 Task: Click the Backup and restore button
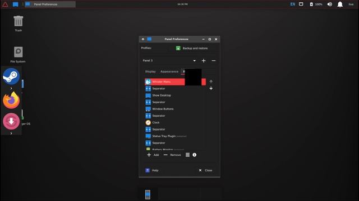(x=192, y=48)
